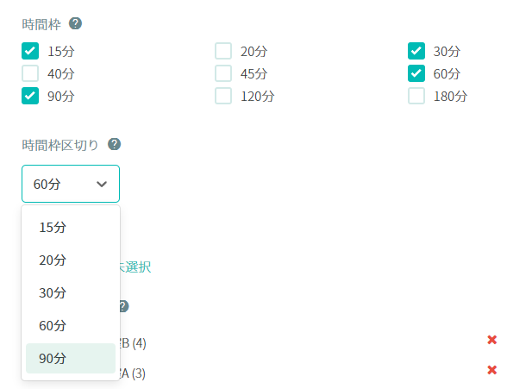
Task: Choose the highlighted 90分 dropdown option
Action: (x=53, y=358)
